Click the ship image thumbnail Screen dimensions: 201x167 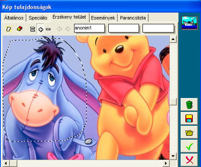click(189, 23)
